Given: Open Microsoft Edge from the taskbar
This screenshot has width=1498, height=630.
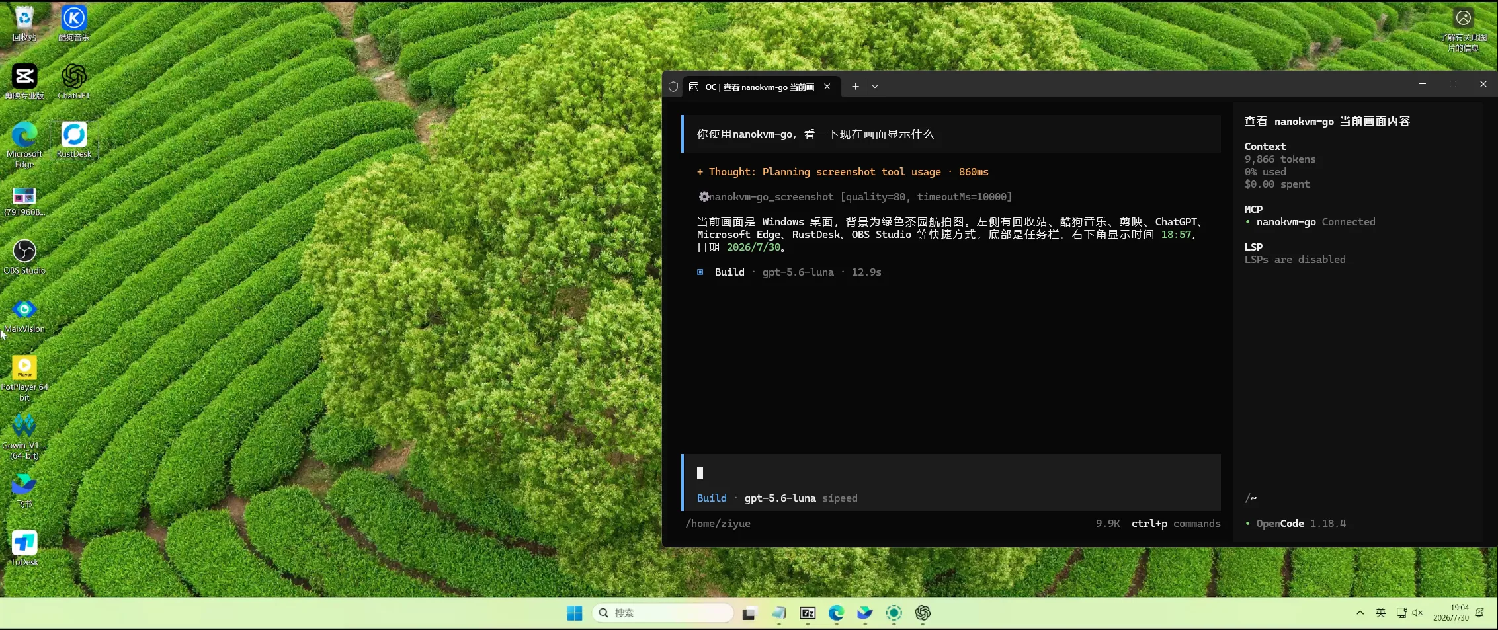Looking at the screenshot, I should (x=836, y=613).
